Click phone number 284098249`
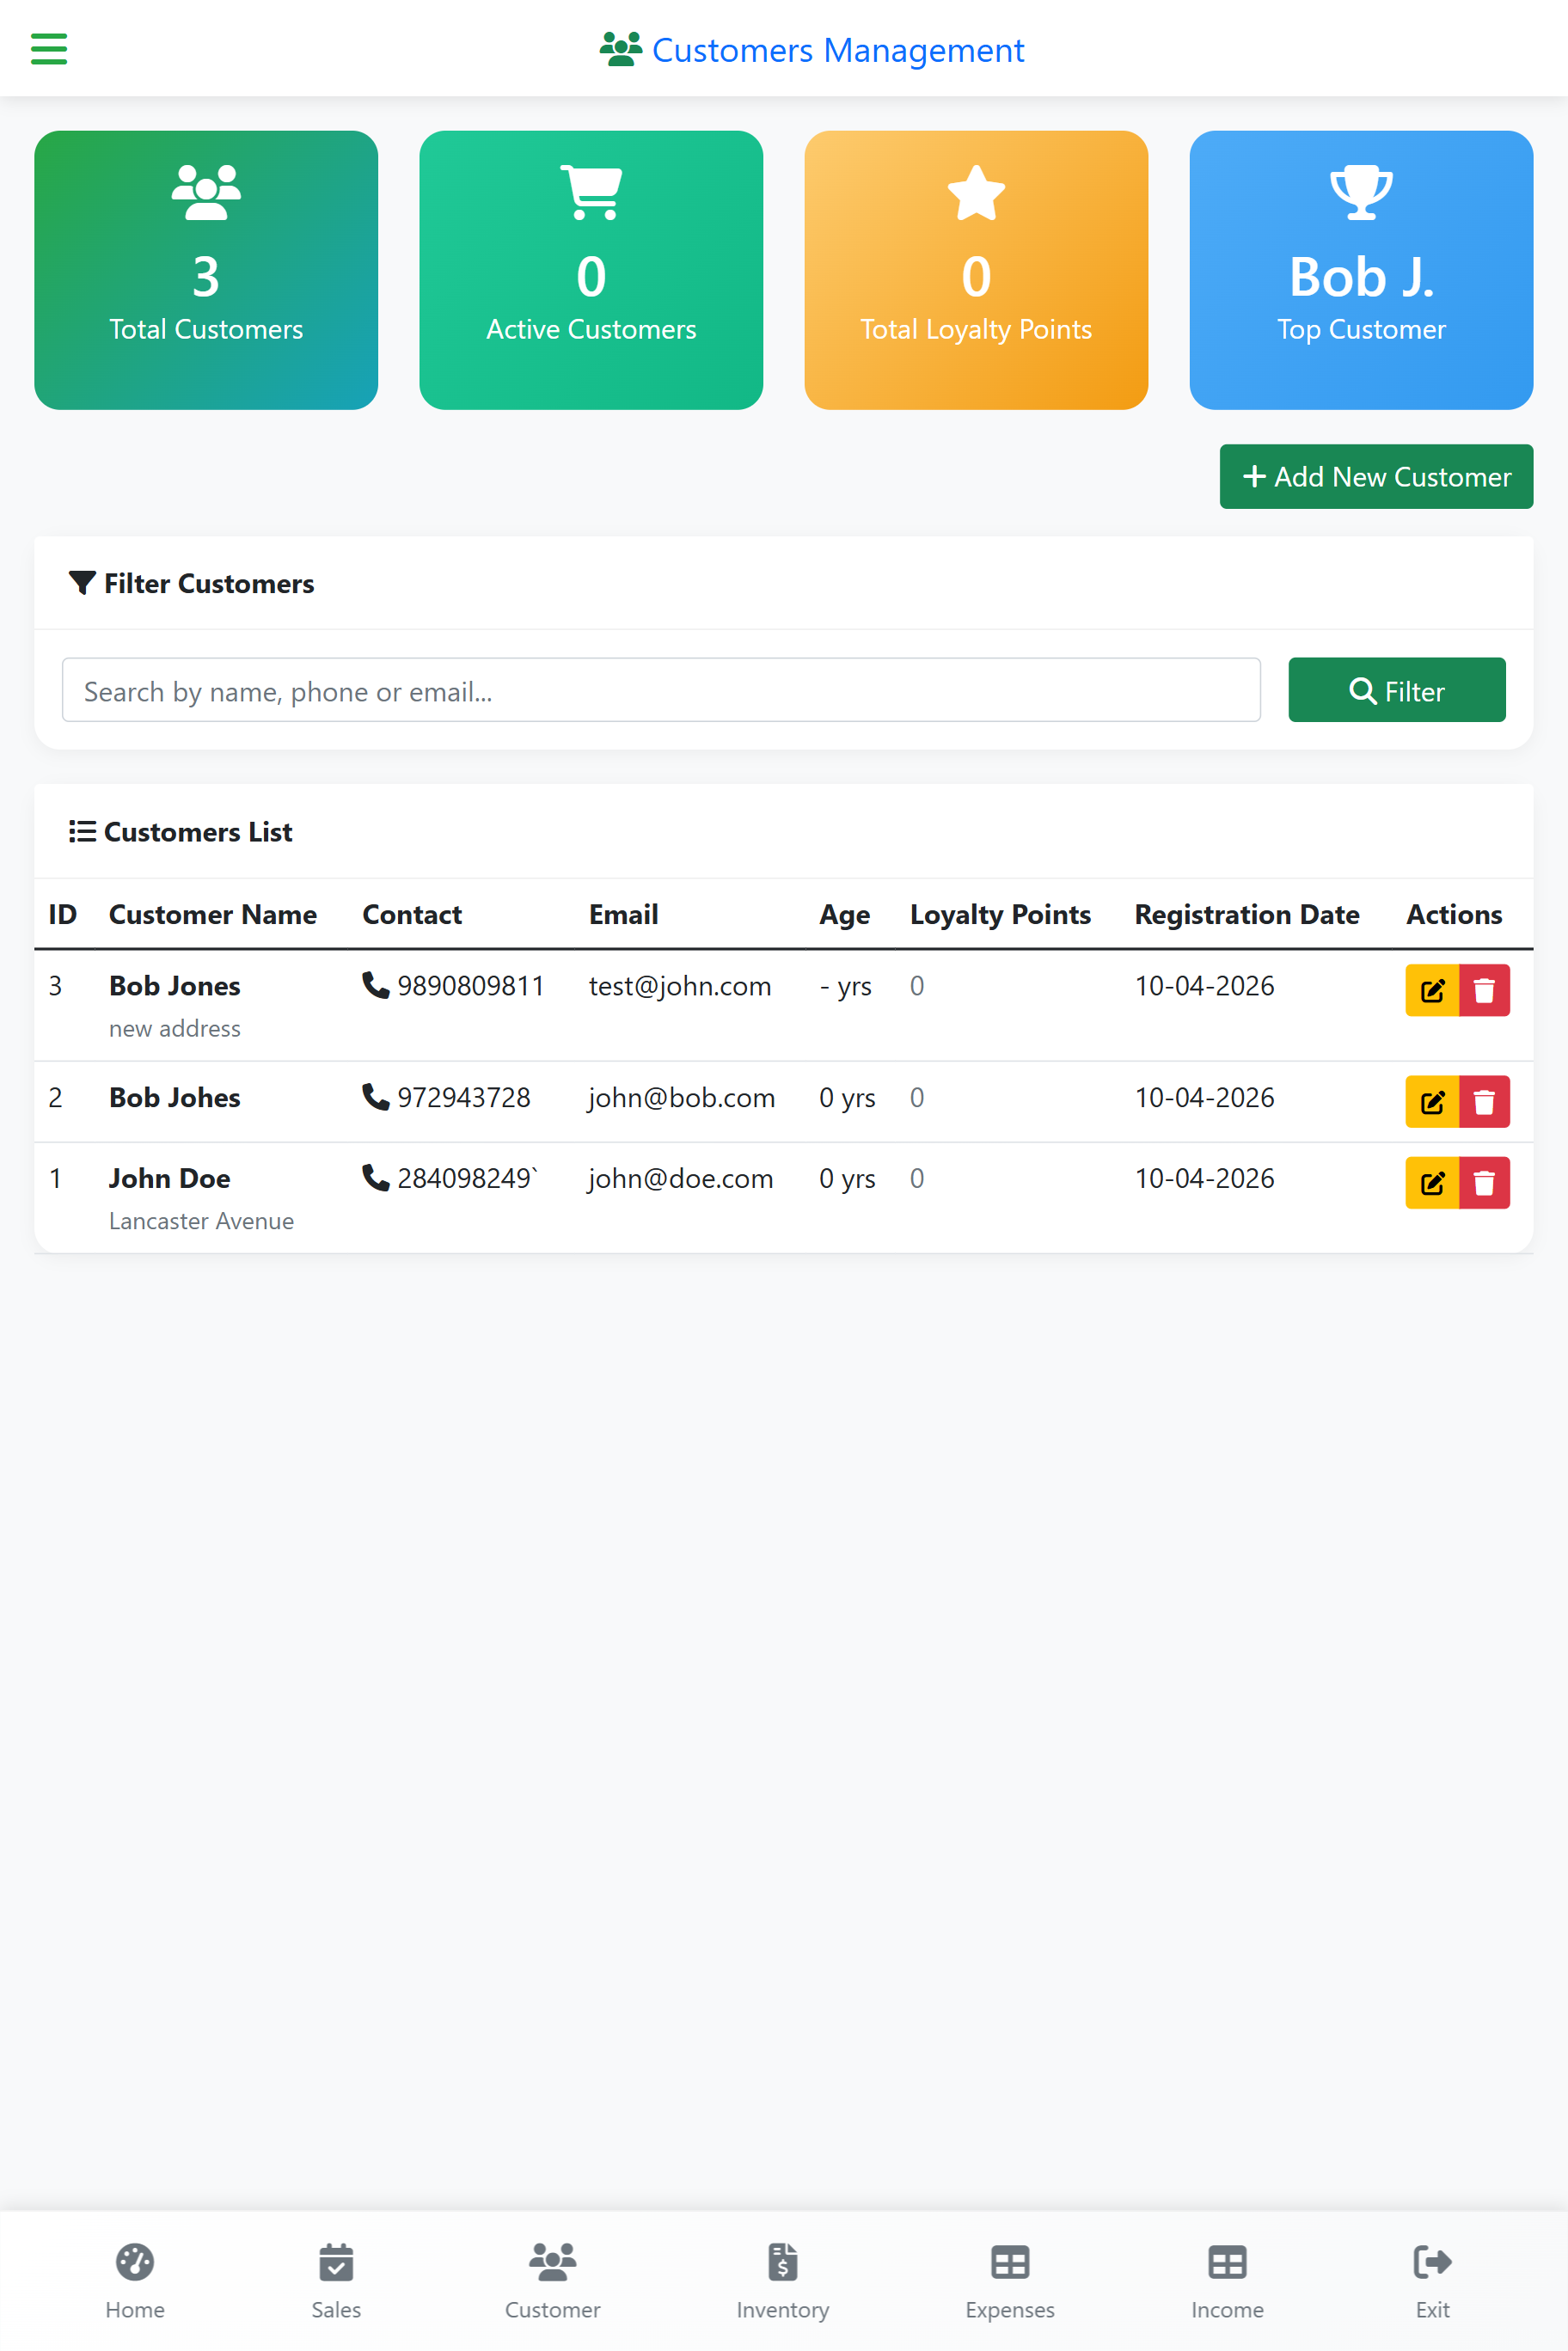 (467, 1178)
